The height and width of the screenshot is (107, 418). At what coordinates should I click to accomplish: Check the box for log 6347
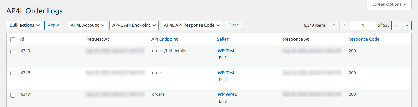13,95
